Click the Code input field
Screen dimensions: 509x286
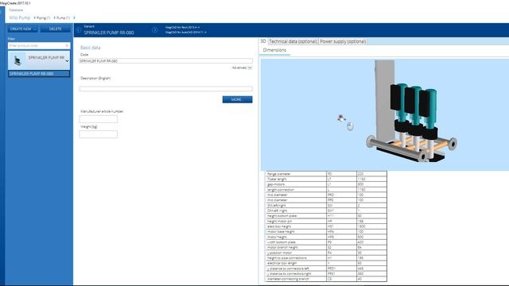click(165, 61)
